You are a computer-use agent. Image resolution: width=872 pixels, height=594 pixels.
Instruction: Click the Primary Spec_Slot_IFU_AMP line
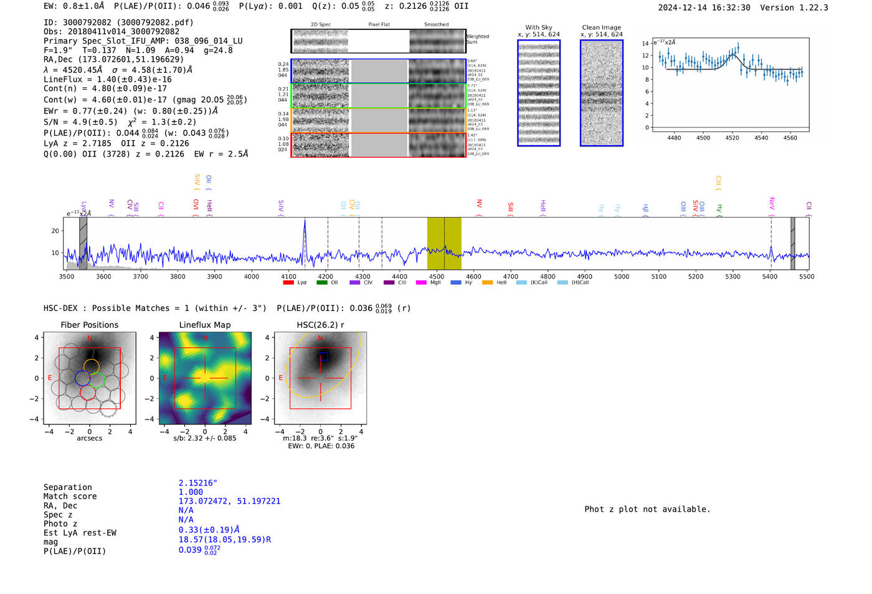point(143,41)
